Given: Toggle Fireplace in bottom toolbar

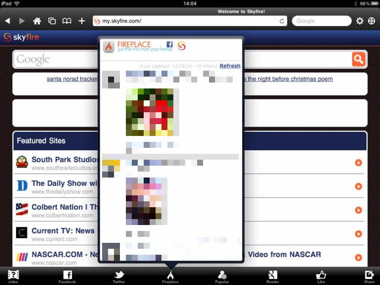Looking at the screenshot, I should [170, 277].
